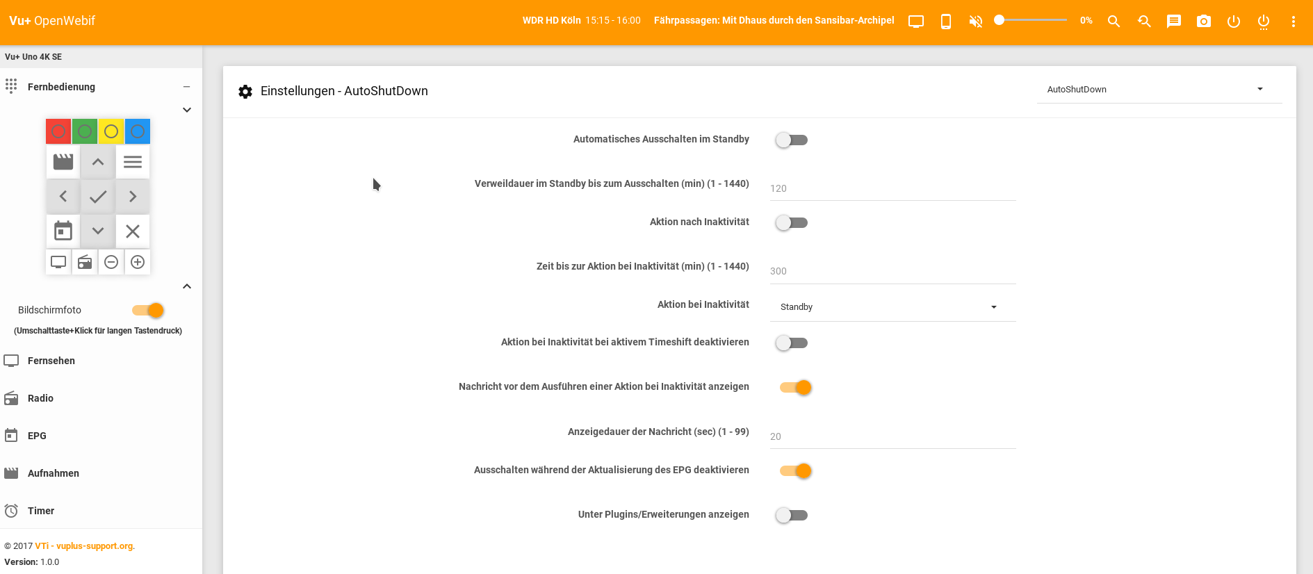Click the search-with-arrow icon in header

[x=1144, y=21]
